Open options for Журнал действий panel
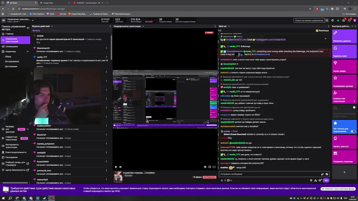Image resolution: width=358 pixels, height=201 pixels. click(110, 26)
